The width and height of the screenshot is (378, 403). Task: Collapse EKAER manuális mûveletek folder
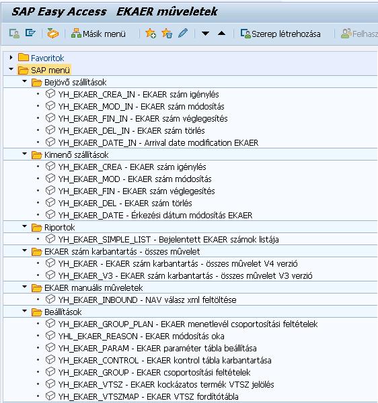tap(25, 287)
